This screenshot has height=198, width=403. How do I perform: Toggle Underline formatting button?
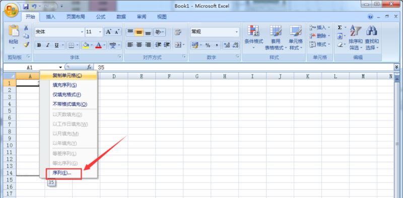tap(56, 45)
